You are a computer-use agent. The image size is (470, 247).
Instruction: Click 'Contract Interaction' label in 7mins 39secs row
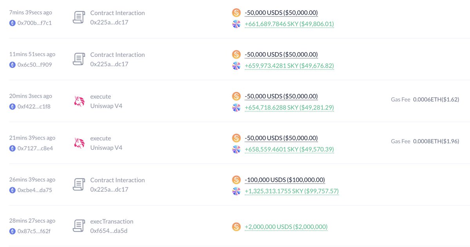[x=117, y=13]
